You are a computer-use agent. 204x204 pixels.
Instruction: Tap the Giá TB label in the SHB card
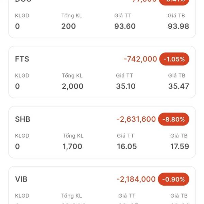[179, 136]
